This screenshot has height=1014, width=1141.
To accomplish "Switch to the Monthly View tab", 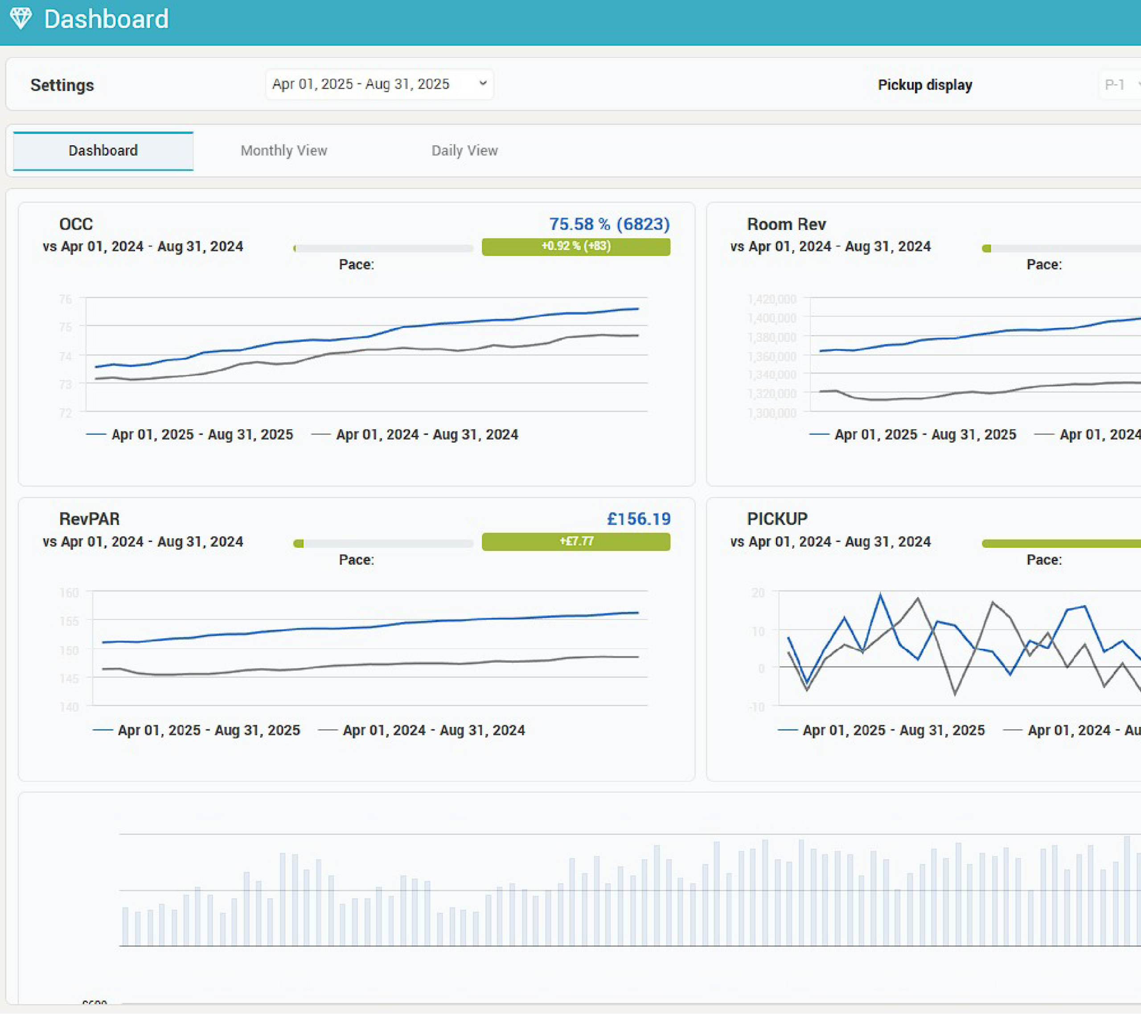I will (283, 151).
